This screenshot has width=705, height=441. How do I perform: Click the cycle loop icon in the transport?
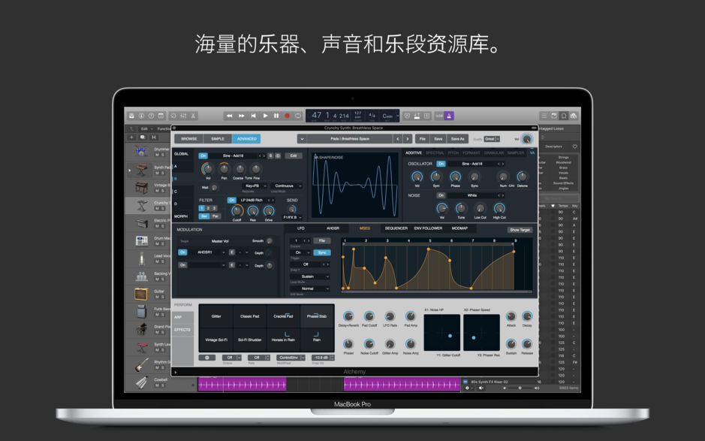coord(300,116)
